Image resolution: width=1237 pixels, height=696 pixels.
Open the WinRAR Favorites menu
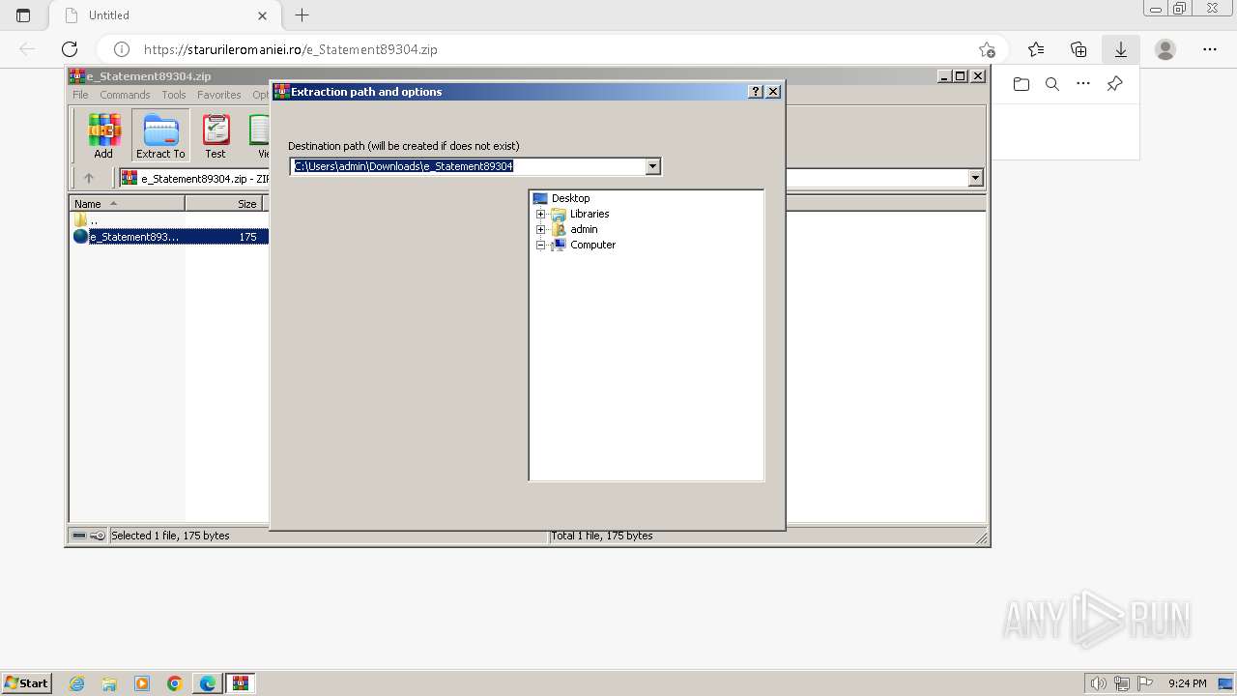(219, 95)
